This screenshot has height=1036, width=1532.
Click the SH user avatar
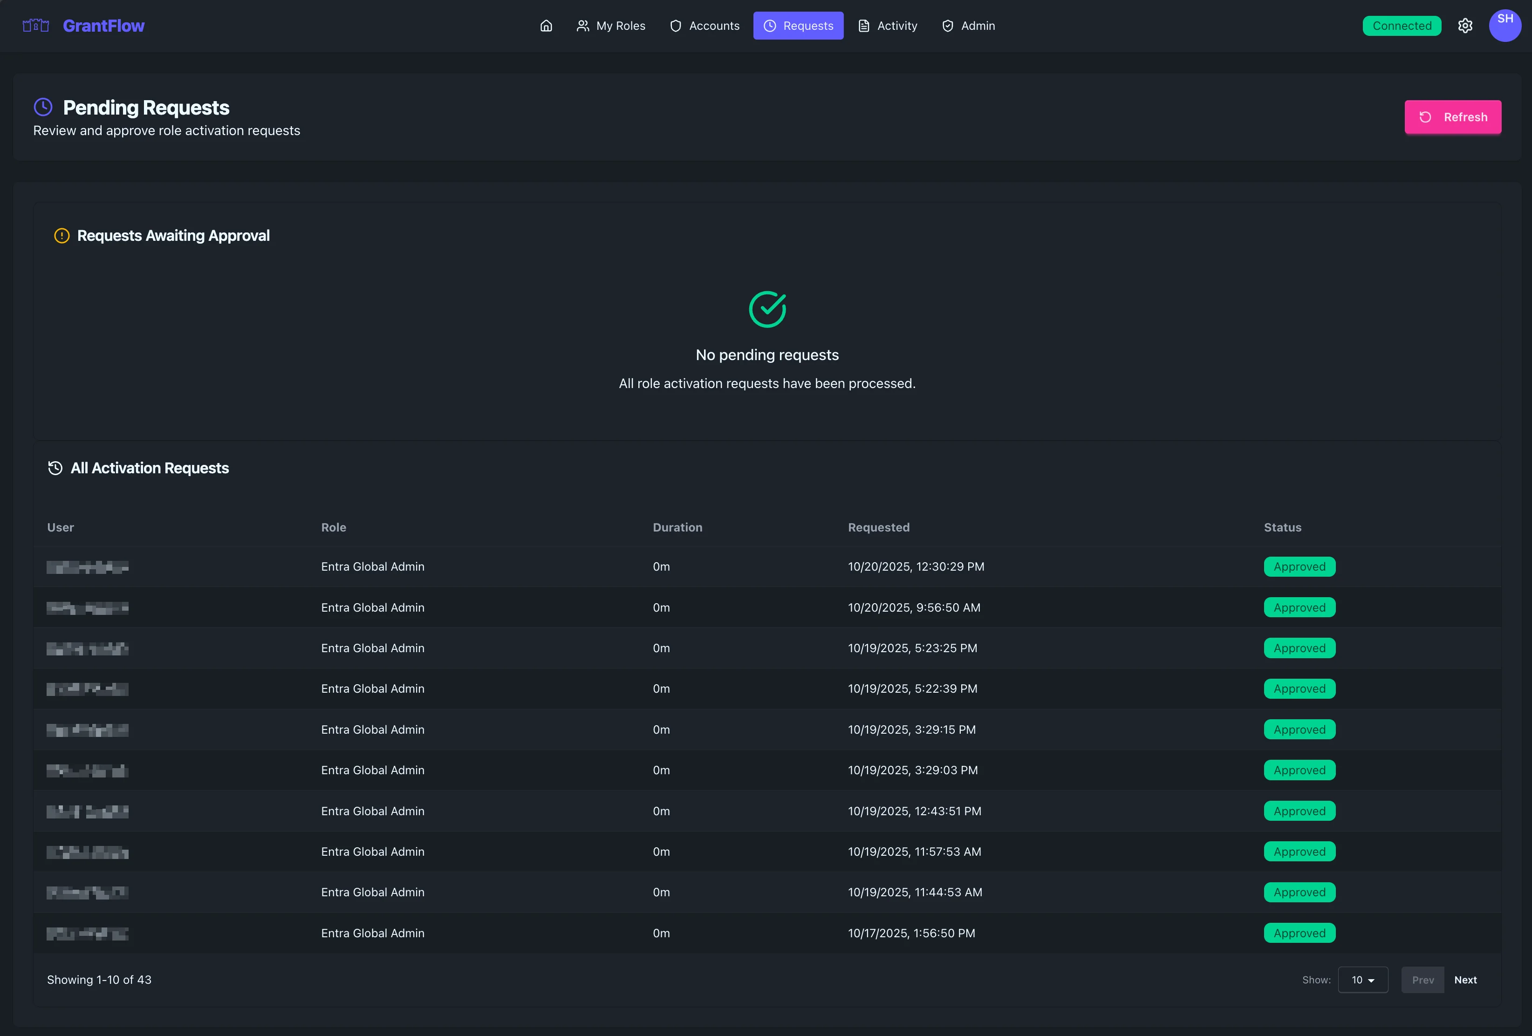(1505, 26)
